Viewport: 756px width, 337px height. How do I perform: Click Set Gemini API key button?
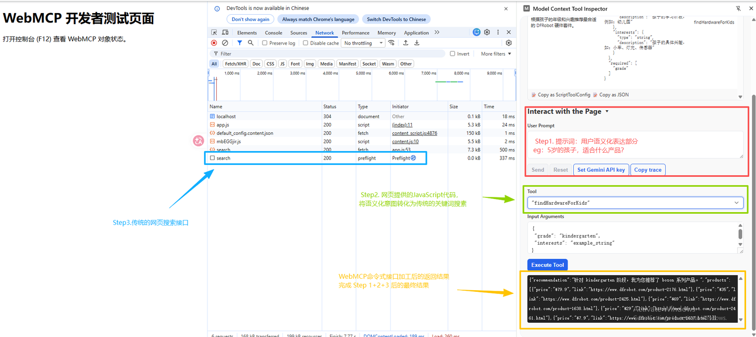(x=601, y=170)
